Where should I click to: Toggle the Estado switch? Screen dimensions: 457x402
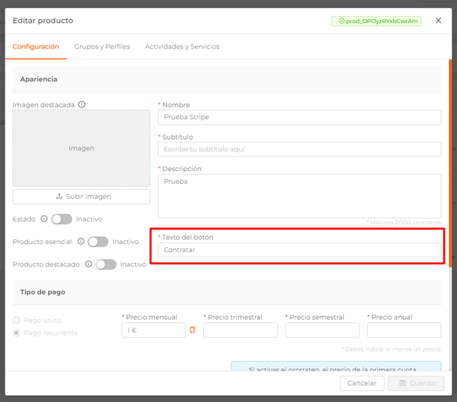61,219
